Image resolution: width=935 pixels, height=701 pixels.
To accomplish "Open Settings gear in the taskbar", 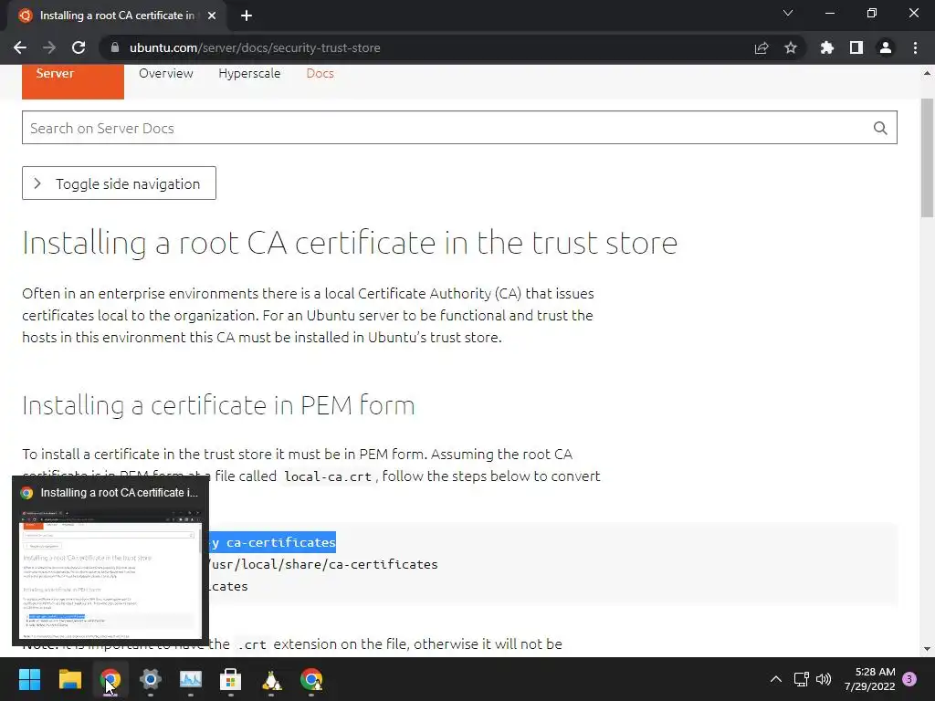I will click(x=151, y=679).
